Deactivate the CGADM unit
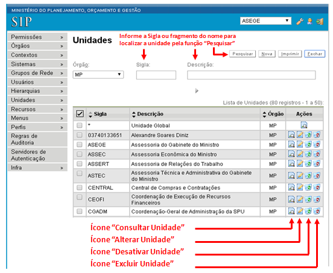 [308, 211]
